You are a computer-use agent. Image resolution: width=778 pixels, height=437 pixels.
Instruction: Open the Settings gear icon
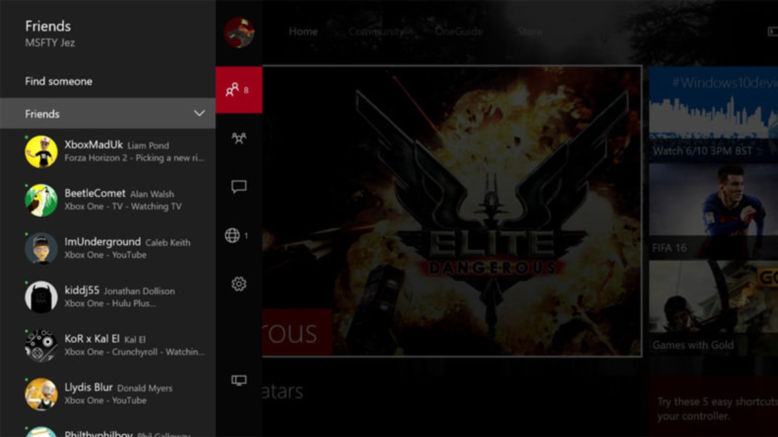[239, 284]
